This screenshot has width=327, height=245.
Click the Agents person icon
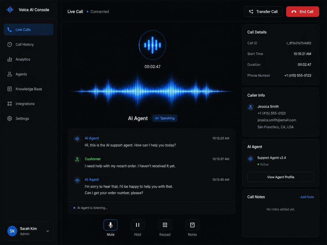click(10, 74)
